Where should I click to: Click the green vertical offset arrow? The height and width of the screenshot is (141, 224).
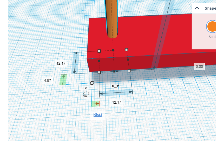click(x=63, y=79)
